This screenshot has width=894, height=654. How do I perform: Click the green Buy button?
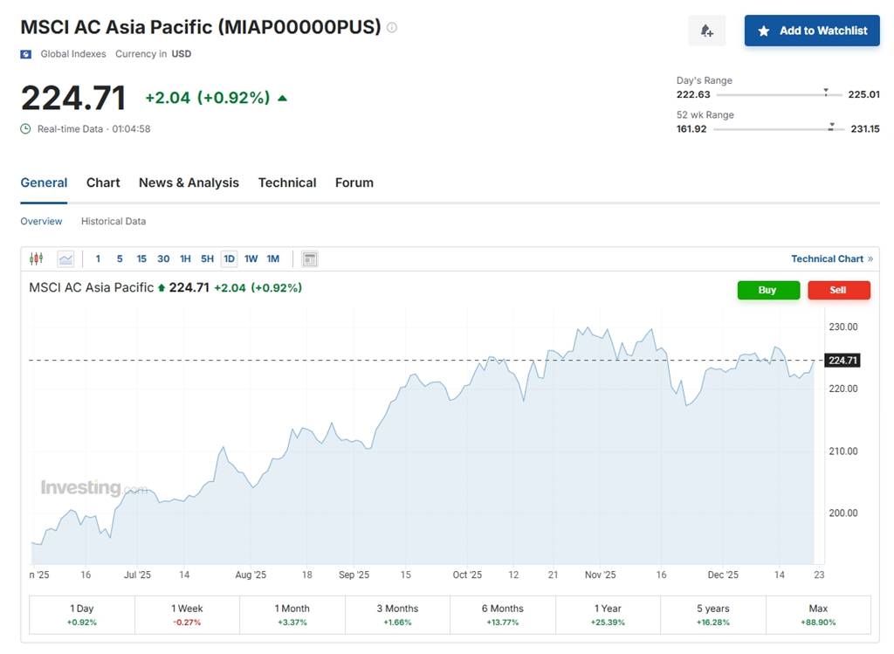pos(768,290)
